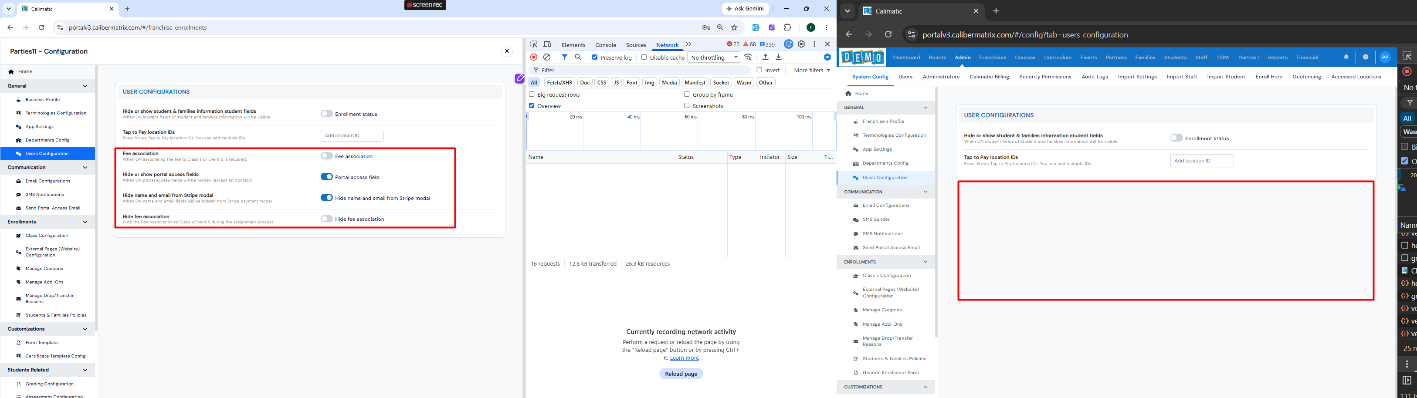Open the Network panel search icon
1417x398 pixels.
(578, 57)
